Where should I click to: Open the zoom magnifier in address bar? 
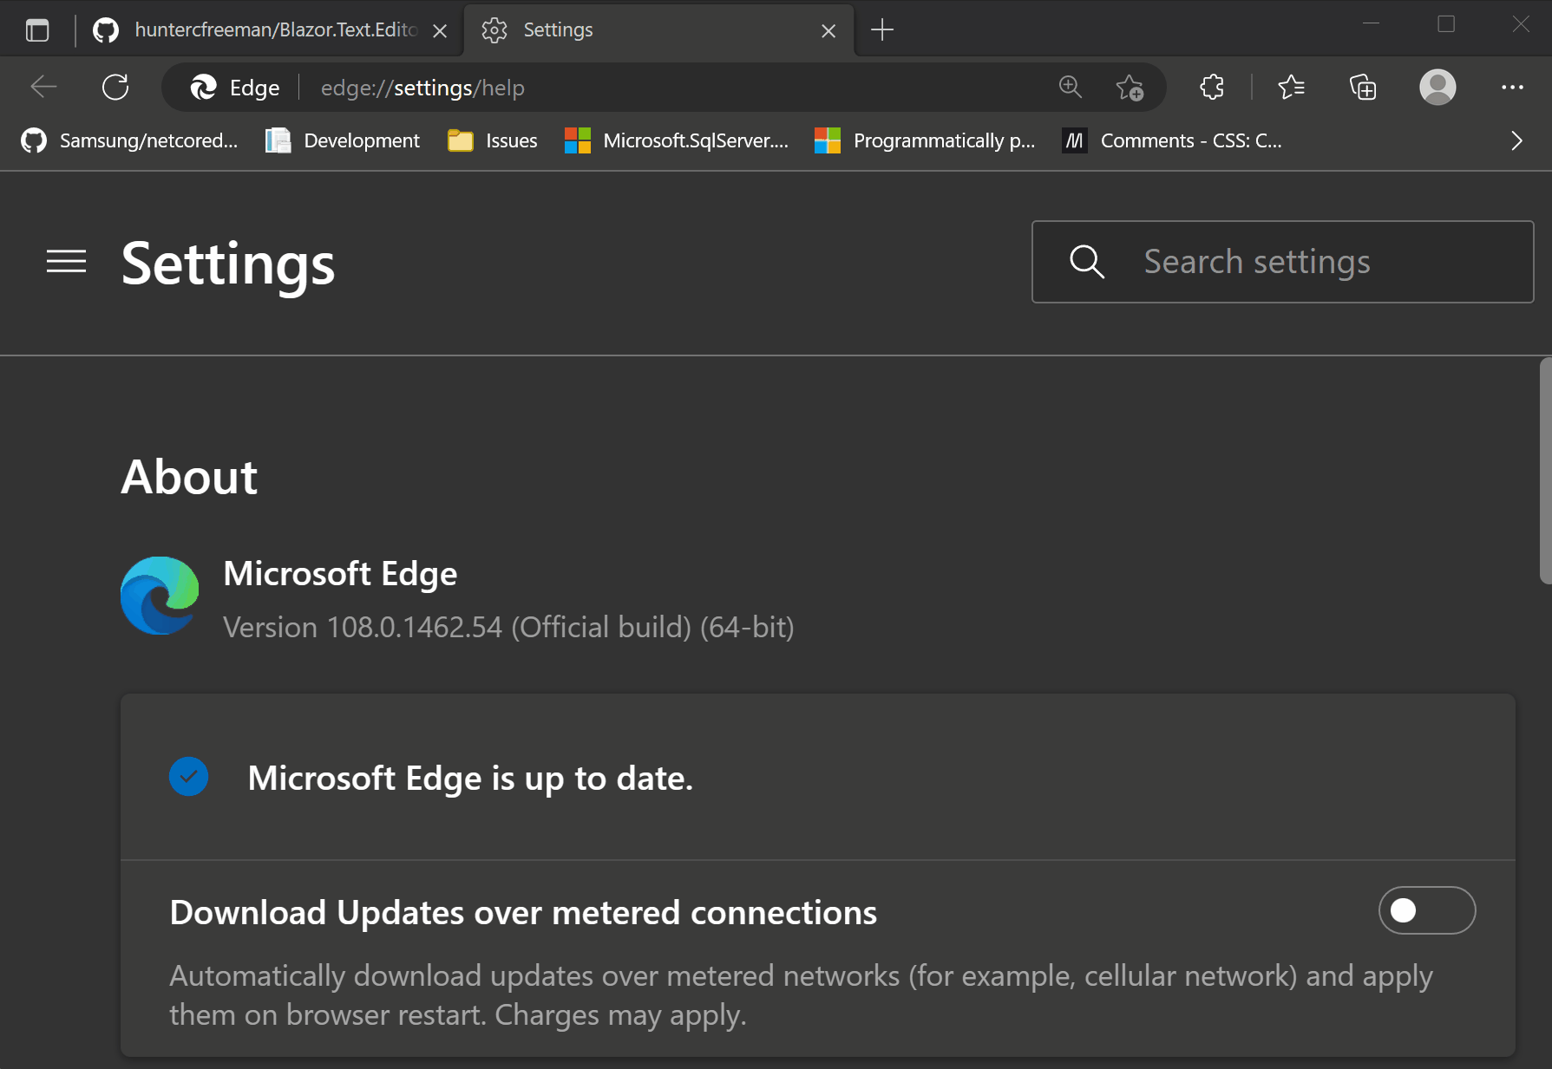click(x=1071, y=87)
